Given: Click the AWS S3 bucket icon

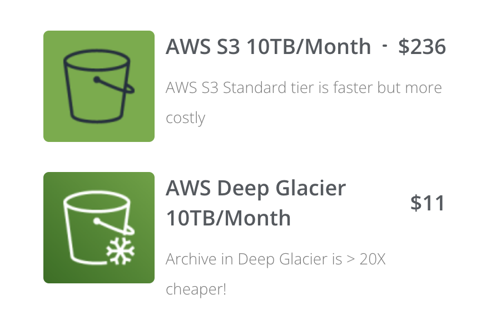Looking at the screenshot, I should (x=99, y=86).
